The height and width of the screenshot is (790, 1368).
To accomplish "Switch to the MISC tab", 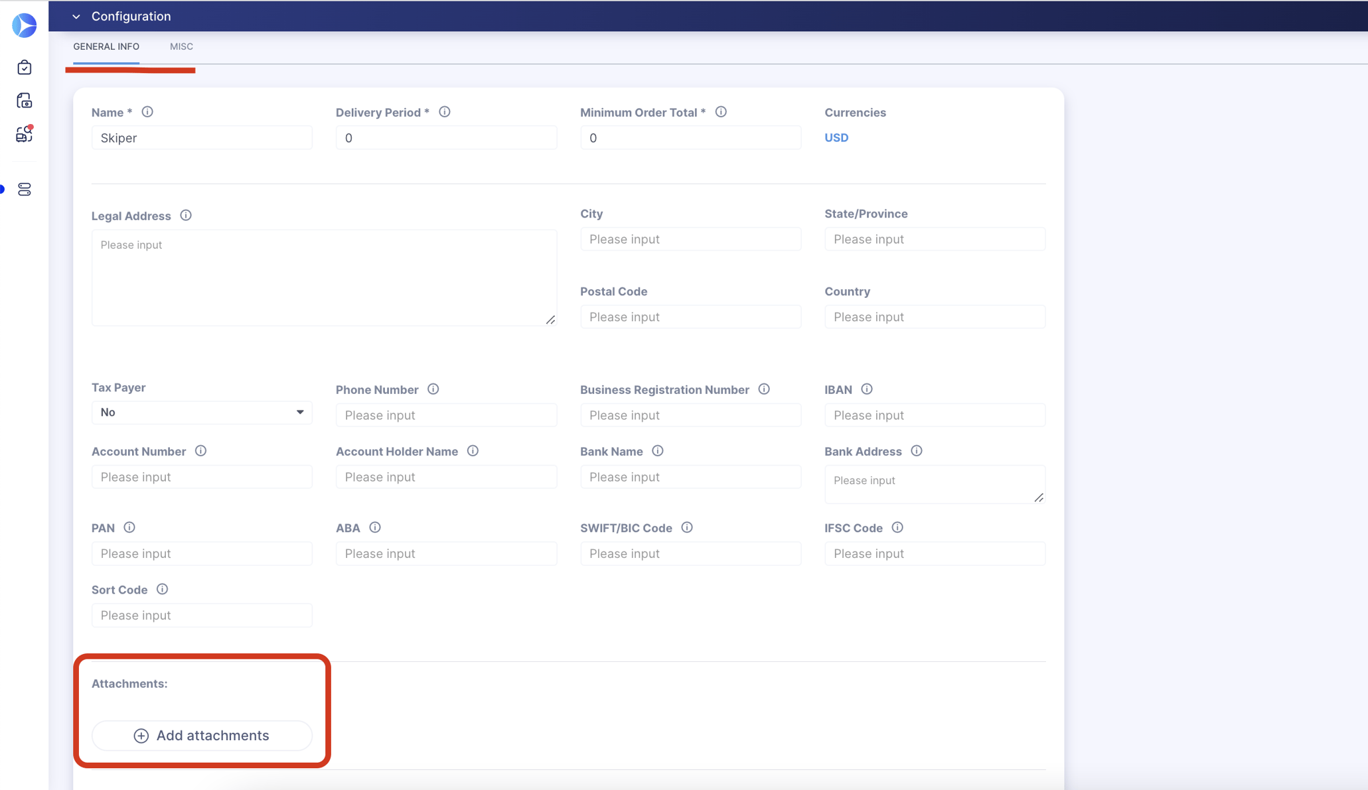I will tap(181, 46).
